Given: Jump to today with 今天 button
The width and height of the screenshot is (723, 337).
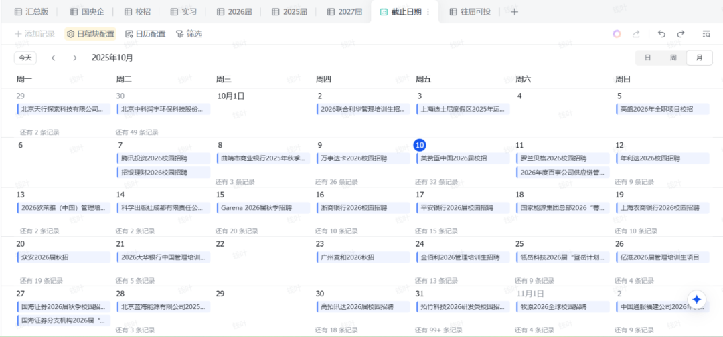Looking at the screenshot, I should click(x=25, y=58).
